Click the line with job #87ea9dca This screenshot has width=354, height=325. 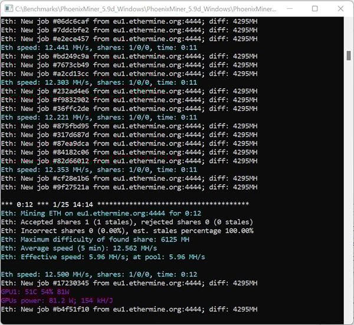[x=129, y=144]
